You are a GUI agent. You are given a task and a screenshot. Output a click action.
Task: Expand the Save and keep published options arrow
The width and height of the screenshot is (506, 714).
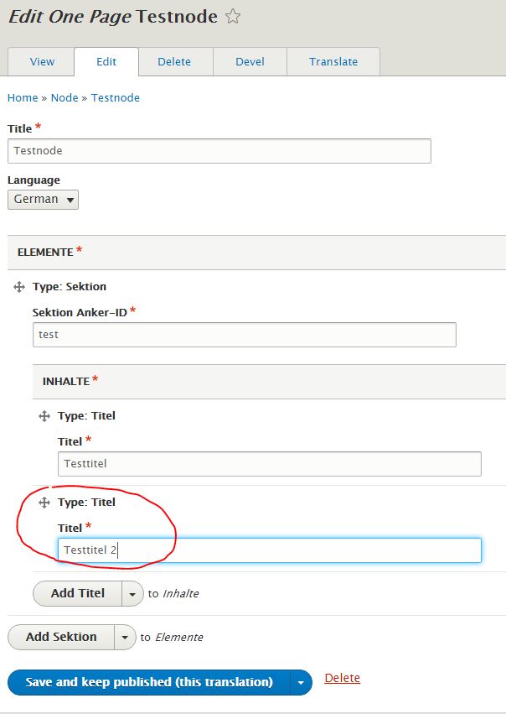tap(300, 682)
